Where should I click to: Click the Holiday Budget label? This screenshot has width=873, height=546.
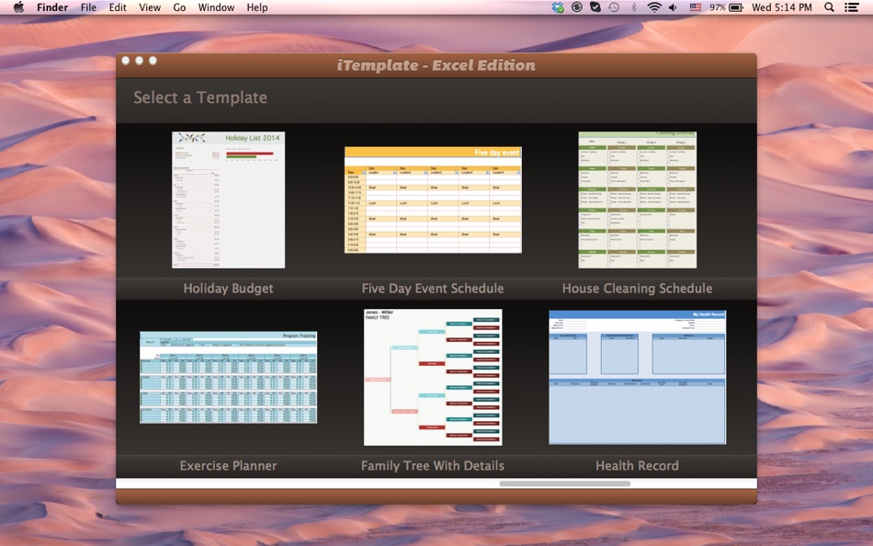(228, 288)
